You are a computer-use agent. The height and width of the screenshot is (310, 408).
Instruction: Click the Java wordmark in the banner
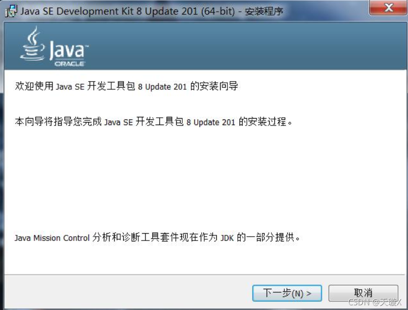(x=68, y=50)
